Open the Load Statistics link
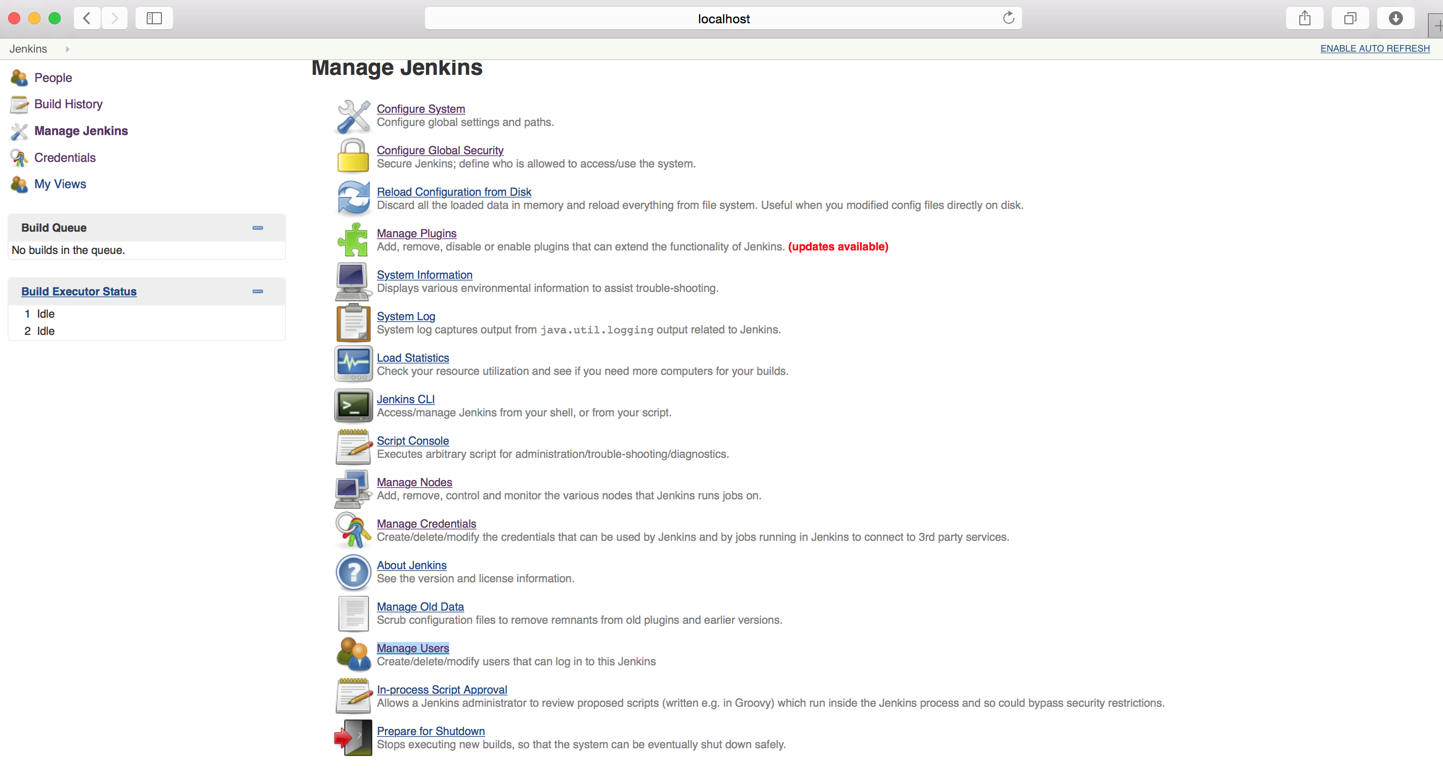 413,358
